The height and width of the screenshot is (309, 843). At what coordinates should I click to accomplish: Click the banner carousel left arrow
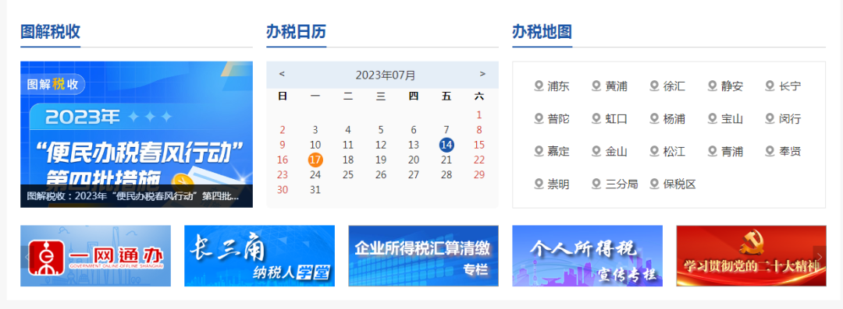27,256
